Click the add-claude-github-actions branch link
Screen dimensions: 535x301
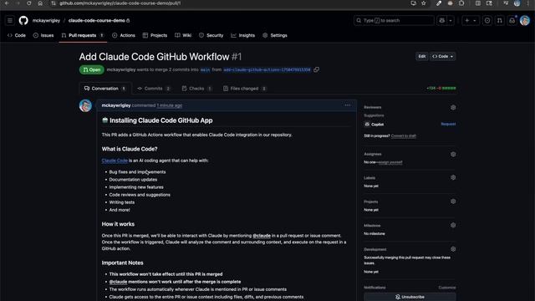pyautogui.click(x=267, y=69)
